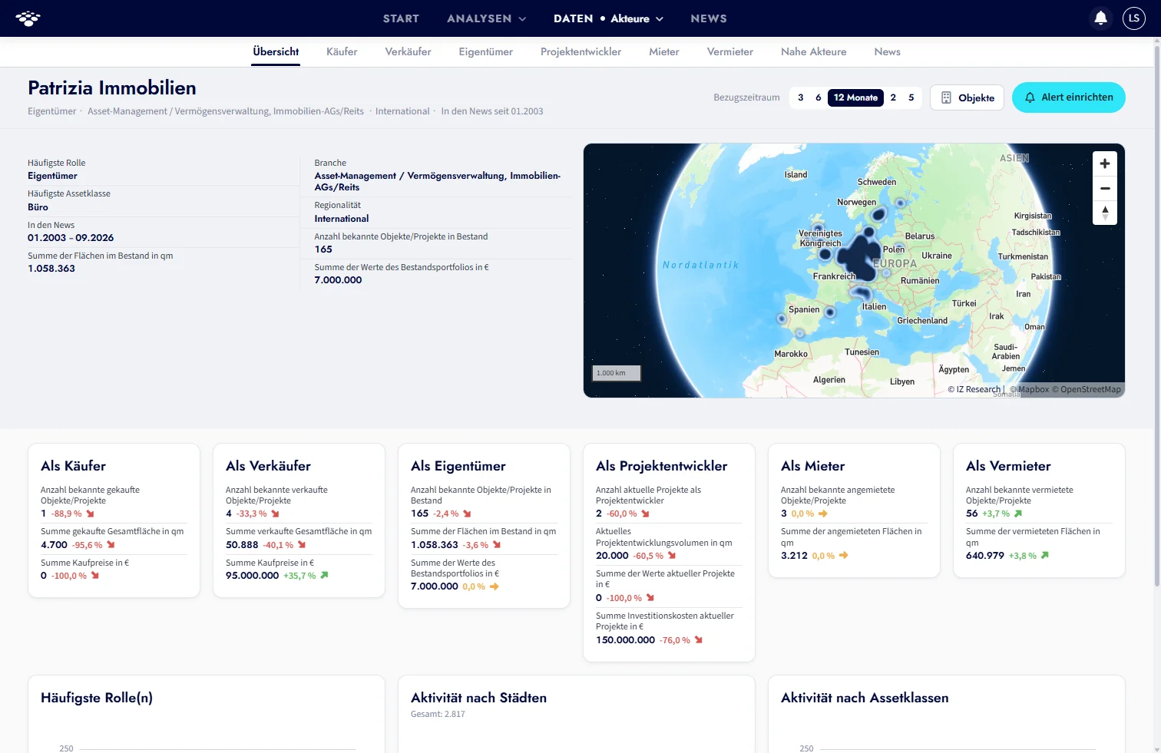
Task: Choose the 5 years reference period
Action: 911,97
